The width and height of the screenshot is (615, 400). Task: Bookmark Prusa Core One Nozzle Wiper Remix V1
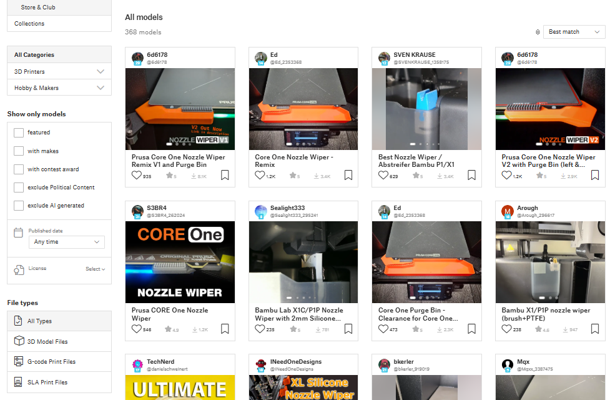point(225,175)
